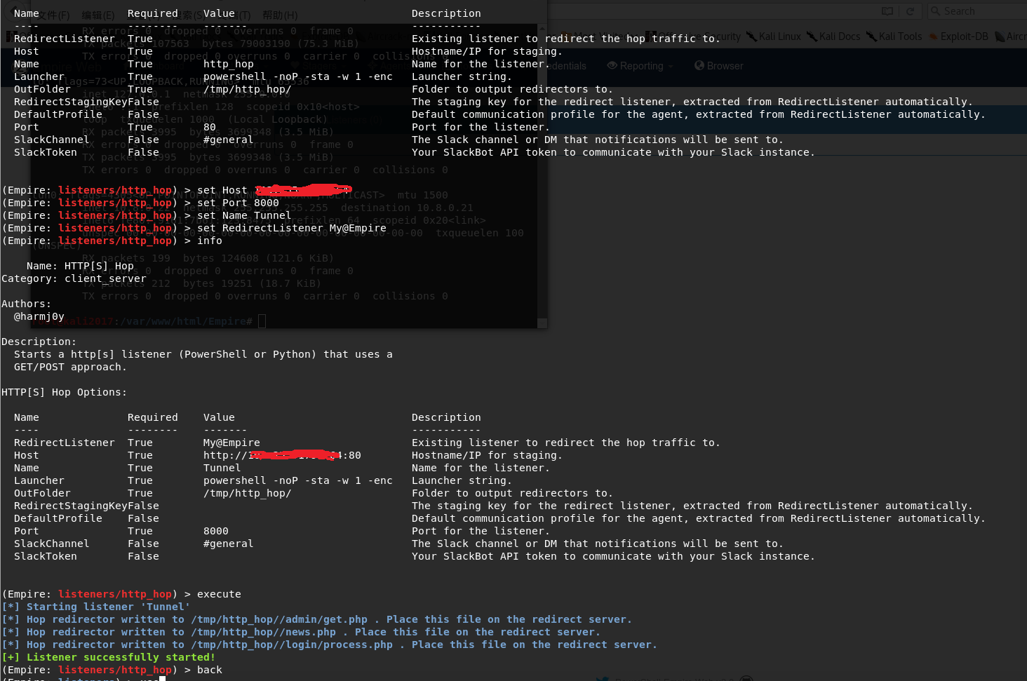This screenshot has height=681, width=1027.
Task: Click the magnifier icon in Search box
Action: [935, 11]
